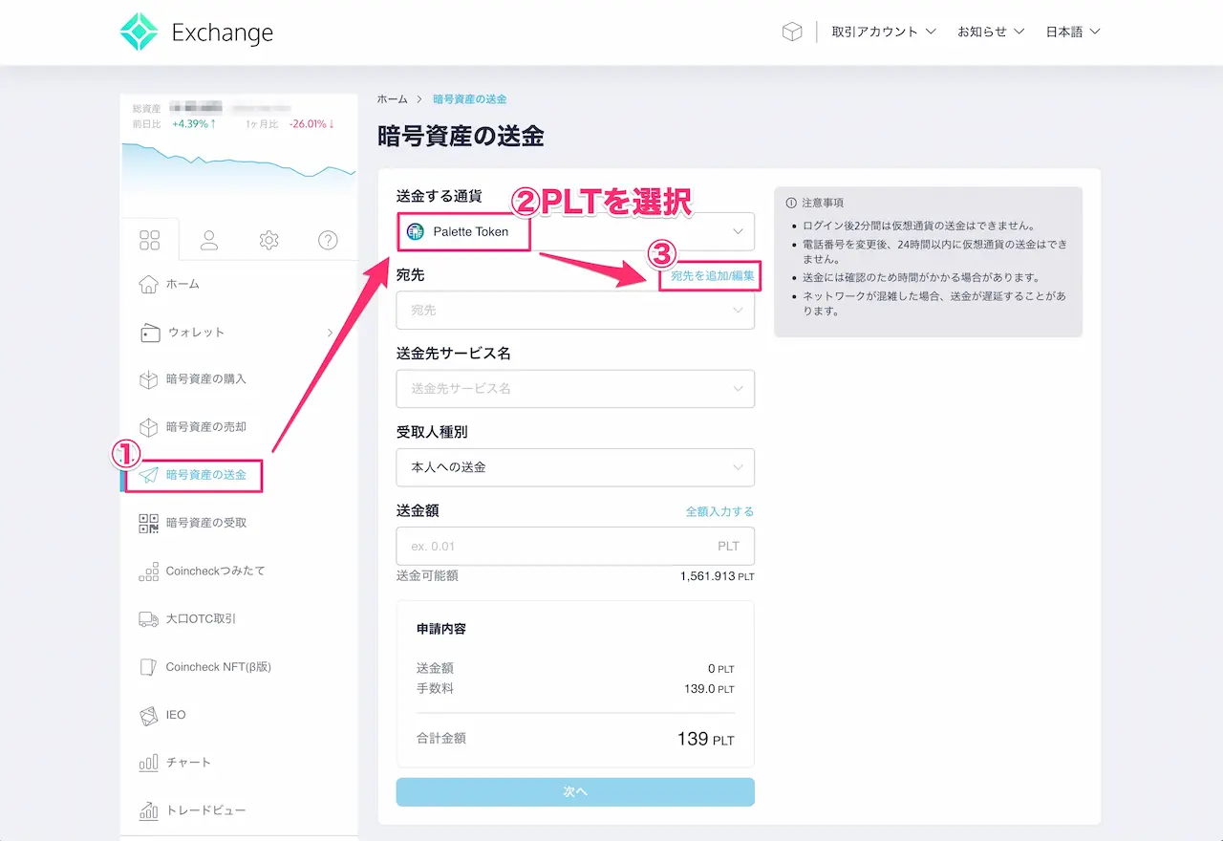Click the 前日比 +4.39% value

pyautogui.click(x=194, y=124)
